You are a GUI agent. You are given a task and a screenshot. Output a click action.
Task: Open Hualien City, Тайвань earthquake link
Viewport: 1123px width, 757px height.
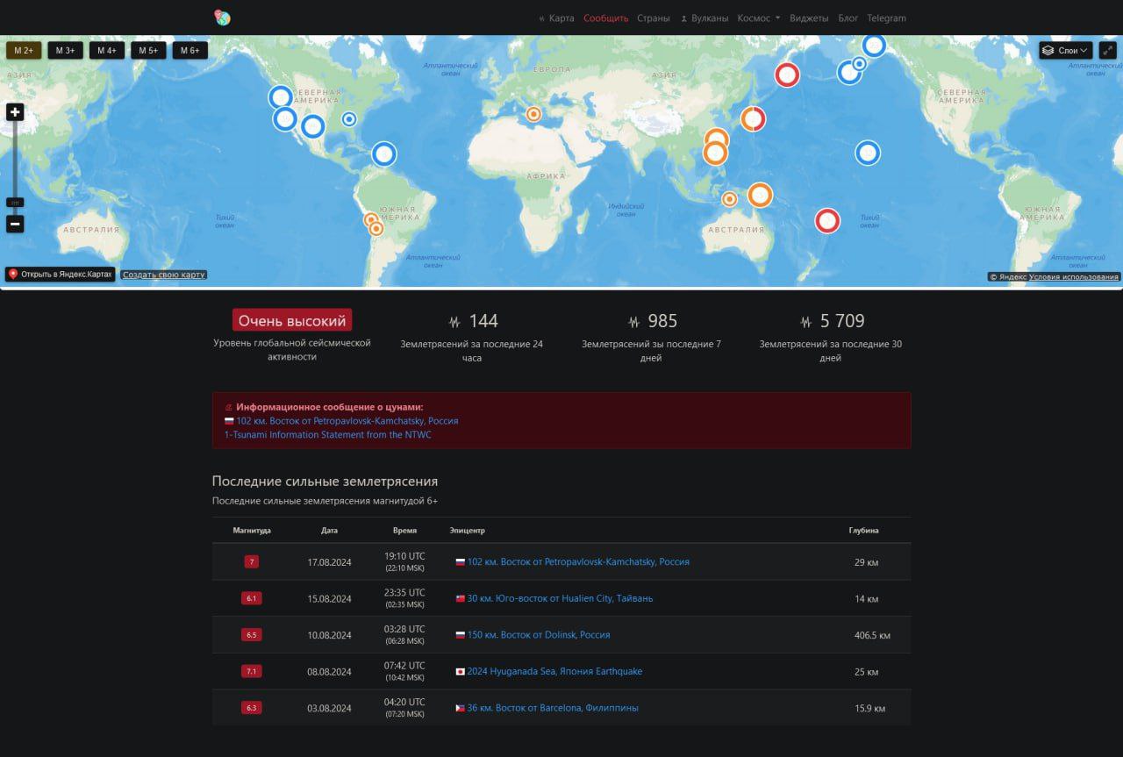560,598
